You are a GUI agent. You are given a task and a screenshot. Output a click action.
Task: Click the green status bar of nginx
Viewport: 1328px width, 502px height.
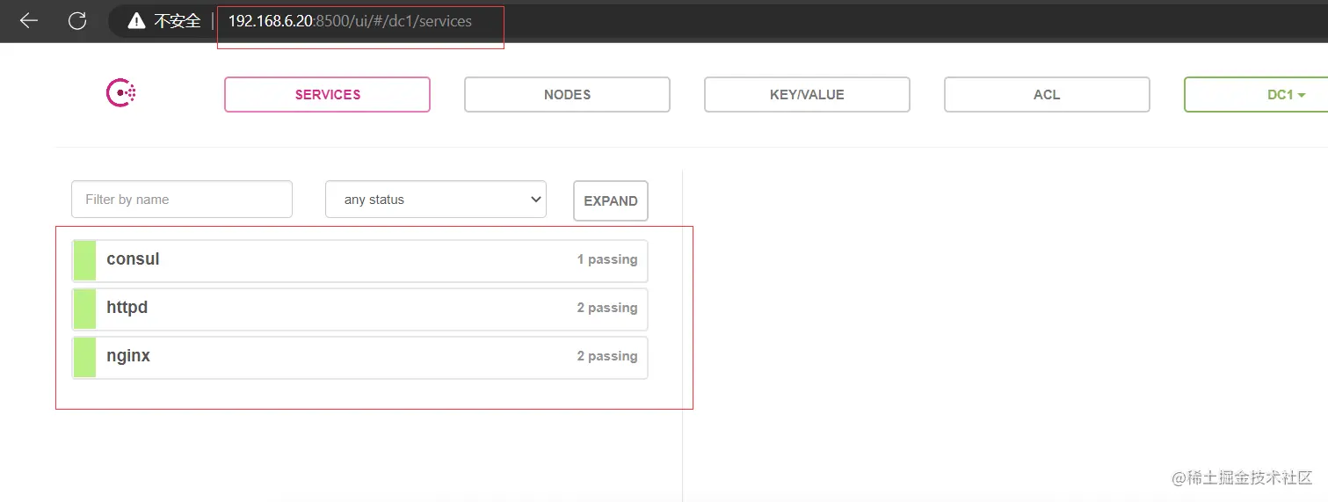(84, 357)
